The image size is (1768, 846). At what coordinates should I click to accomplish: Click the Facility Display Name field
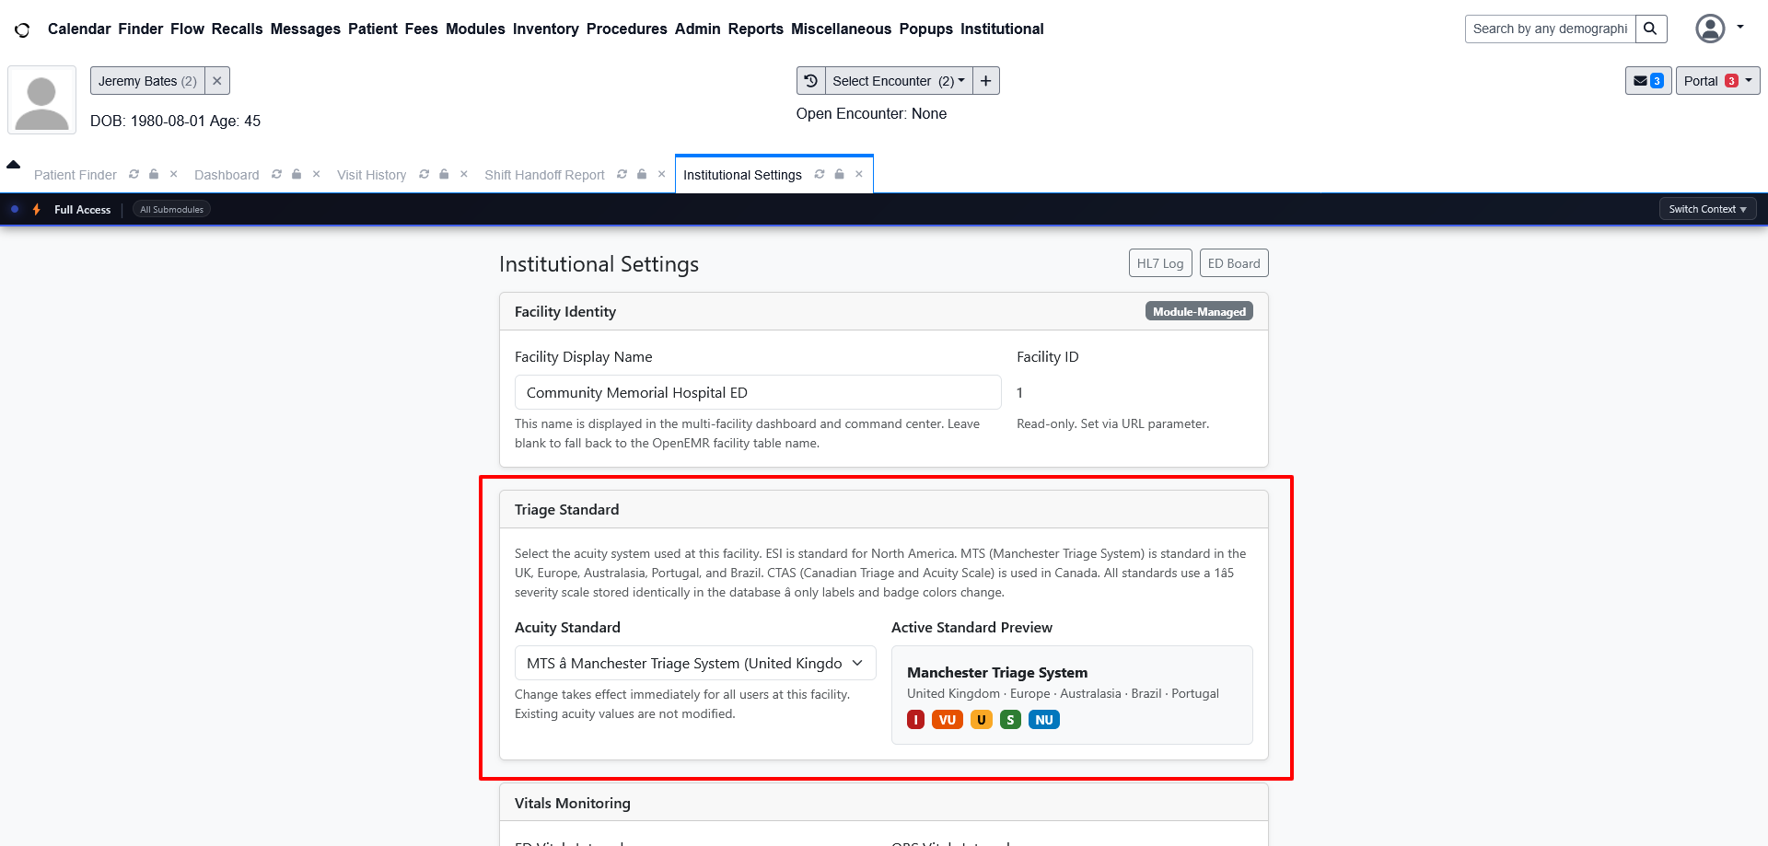point(757,392)
